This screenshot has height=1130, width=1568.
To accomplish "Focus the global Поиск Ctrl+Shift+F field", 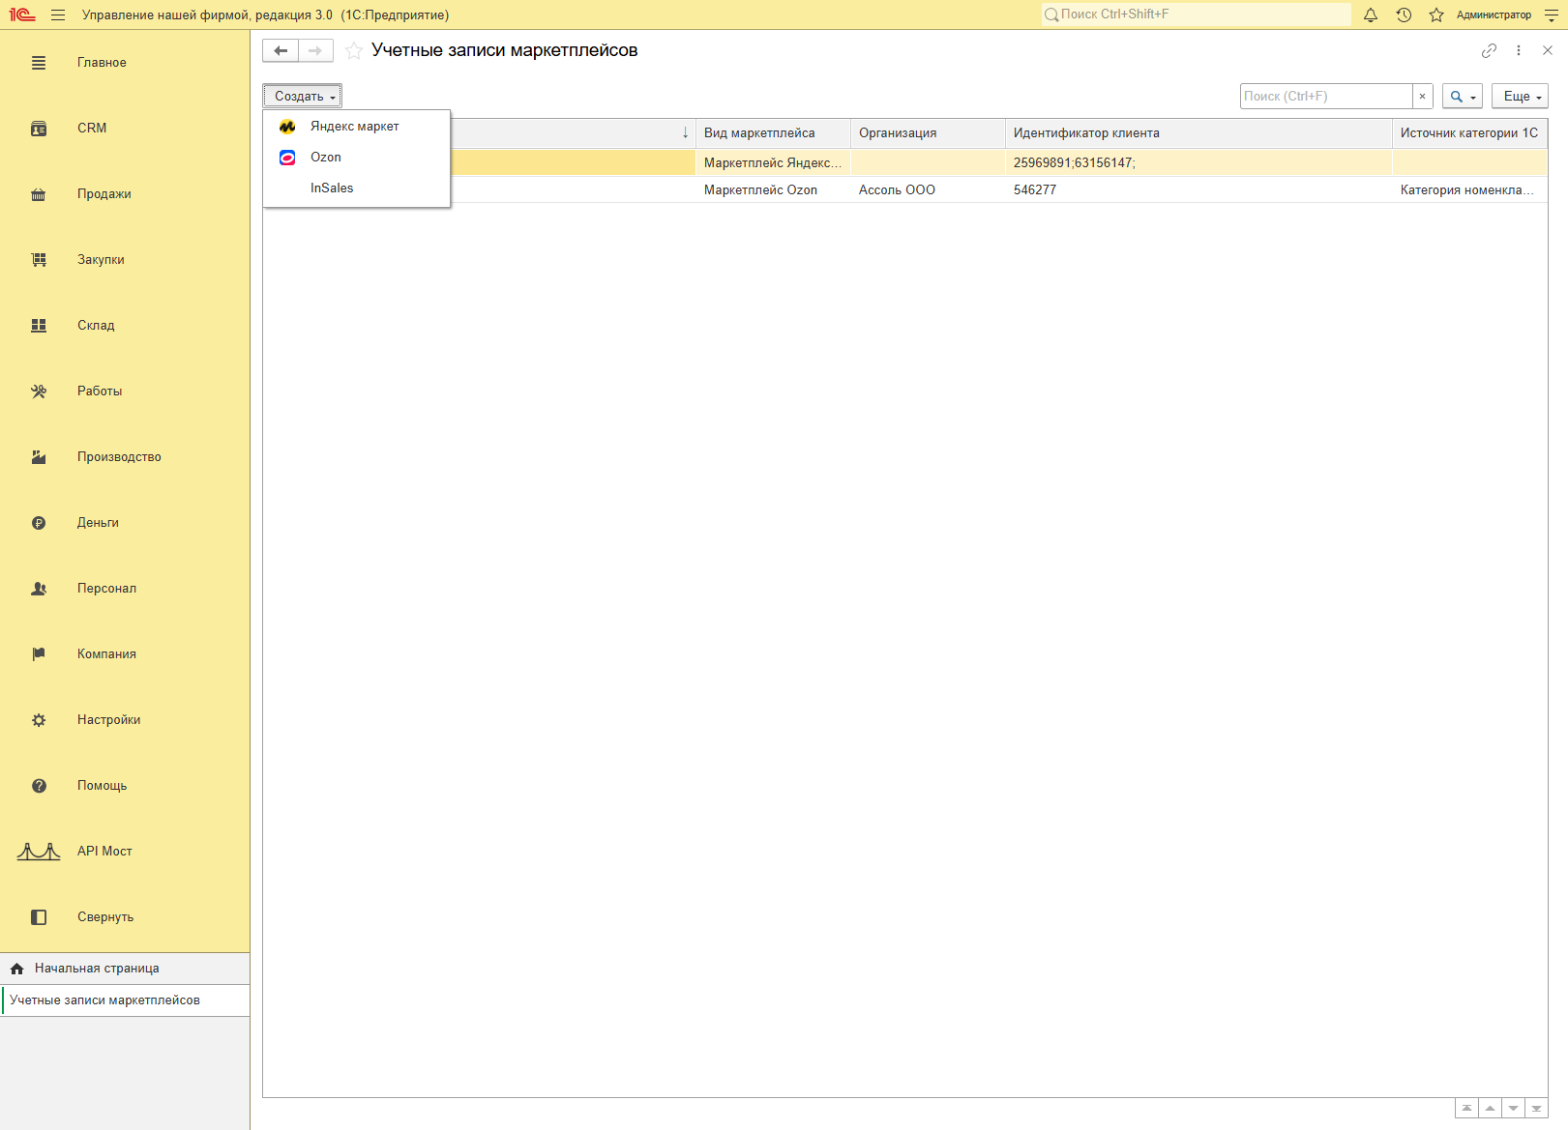I will (1197, 14).
